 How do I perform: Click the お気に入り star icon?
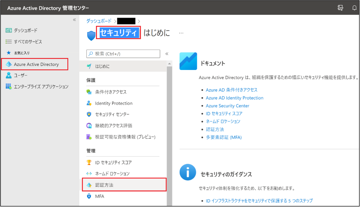point(8,53)
